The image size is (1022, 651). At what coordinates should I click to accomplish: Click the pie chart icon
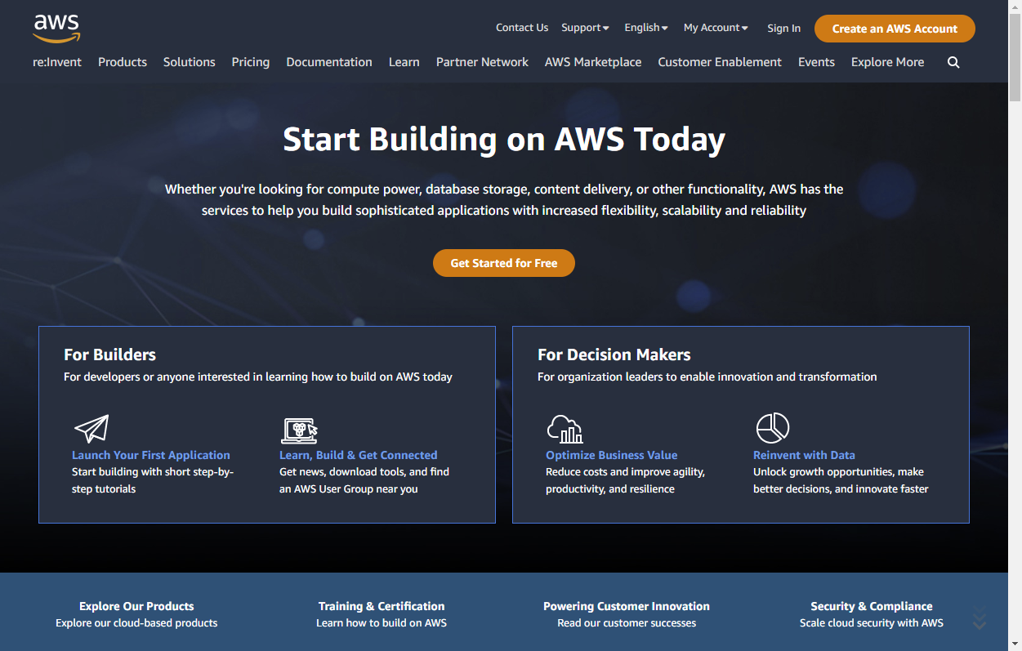pos(772,427)
